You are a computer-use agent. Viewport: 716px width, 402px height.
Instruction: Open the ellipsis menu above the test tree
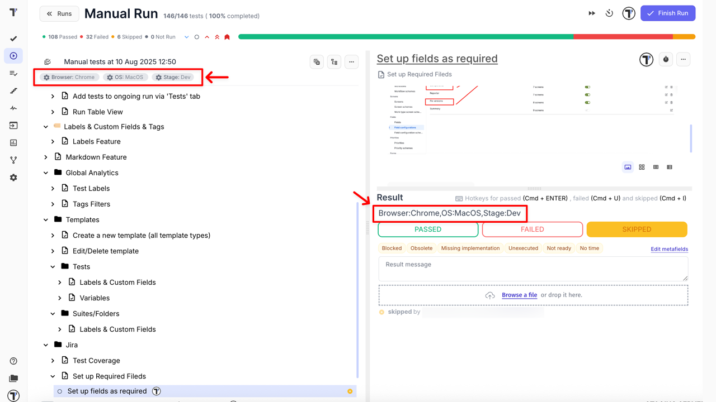click(x=351, y=61)
